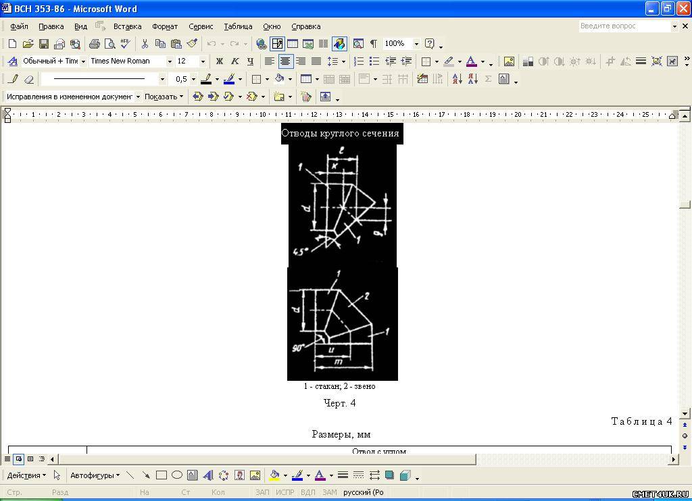Open the Таблица menu
Image resolution: width=692 pixels, height=501 pixels.
pyautogui.click(x=238, y=26)
